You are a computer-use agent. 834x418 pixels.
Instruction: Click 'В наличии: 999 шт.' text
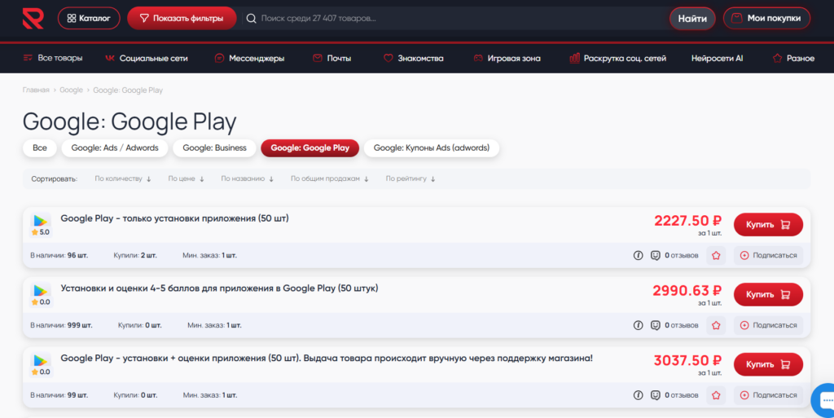point(61,325)
